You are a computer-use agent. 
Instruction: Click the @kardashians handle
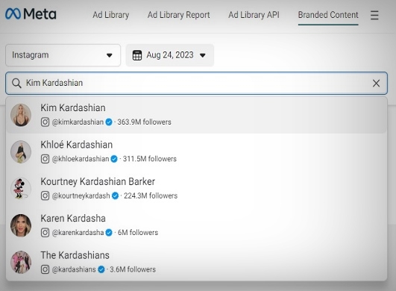pyautogui.click(x=74, y=269)
